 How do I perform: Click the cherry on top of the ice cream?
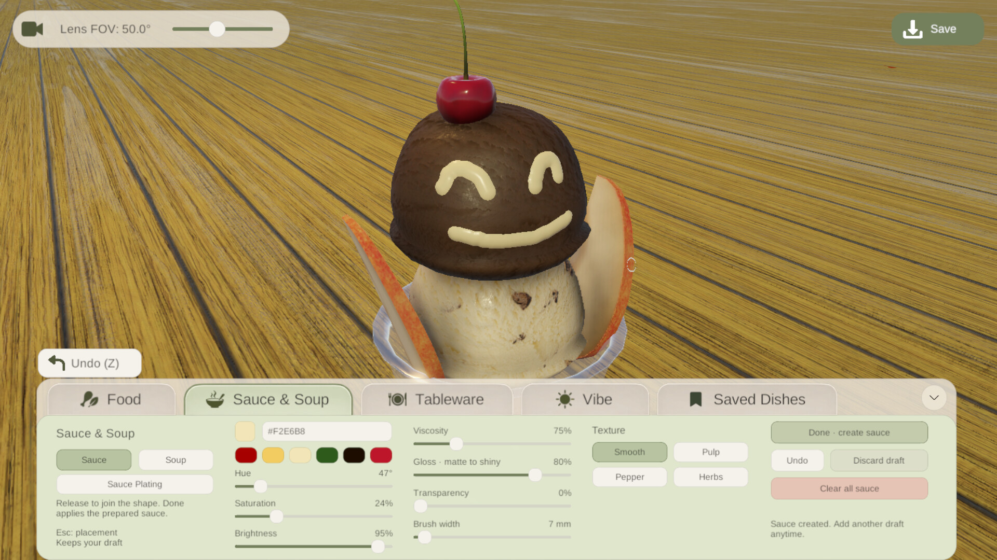pos(465,99)
